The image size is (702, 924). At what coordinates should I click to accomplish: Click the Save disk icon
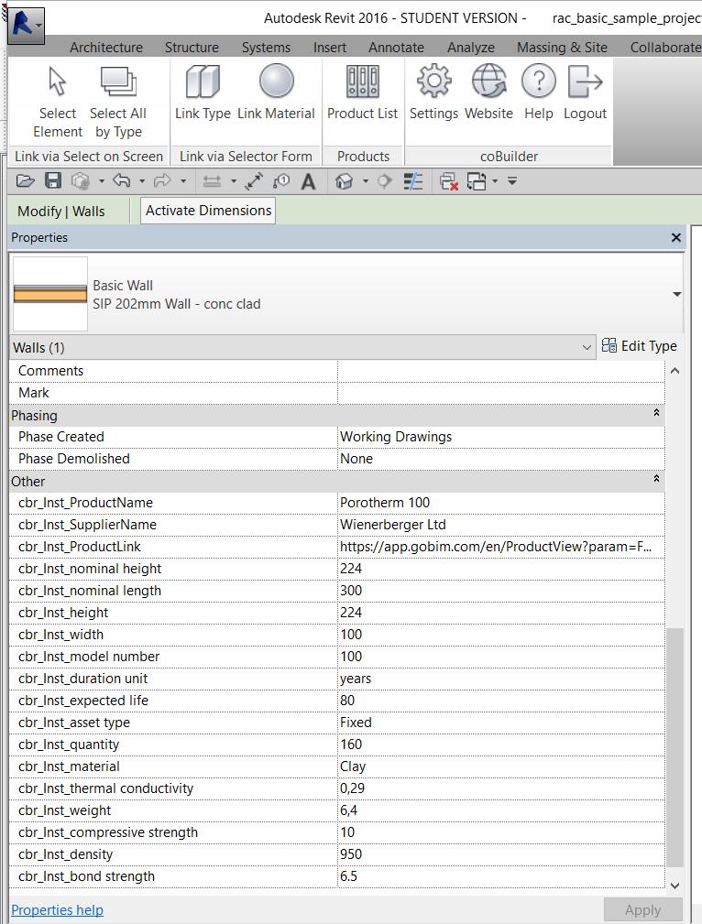coord(53,181)
